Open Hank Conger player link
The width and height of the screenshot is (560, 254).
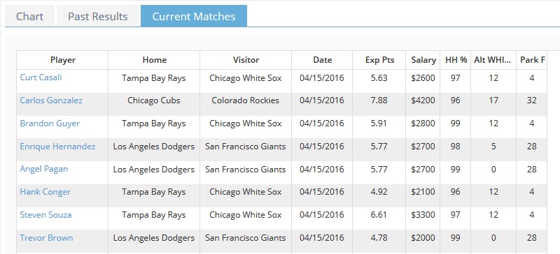click(45, 192)
